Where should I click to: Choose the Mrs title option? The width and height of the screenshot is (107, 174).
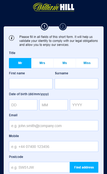[x=42, y=63]
